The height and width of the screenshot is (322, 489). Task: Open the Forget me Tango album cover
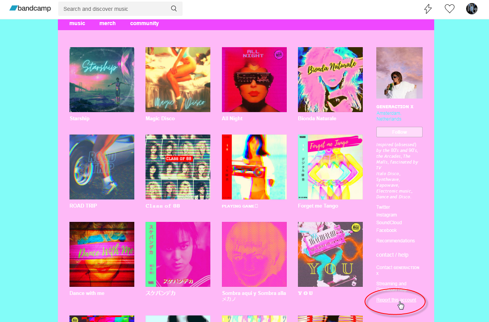click(330, 167)
